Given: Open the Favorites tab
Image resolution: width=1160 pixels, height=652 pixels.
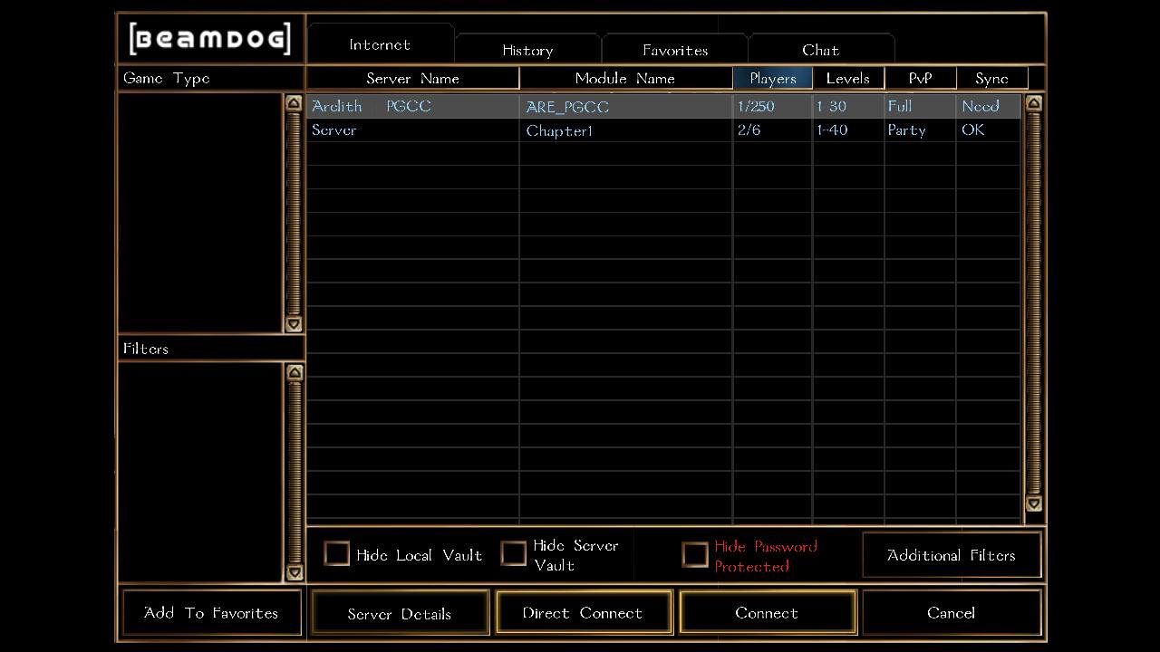Looking at the screenshot, I should point(675,51).
